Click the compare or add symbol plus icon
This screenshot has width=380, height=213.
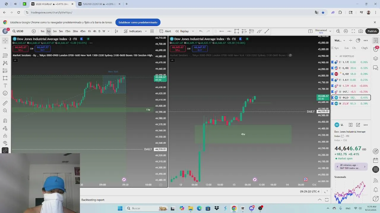(x=34, y=31)
